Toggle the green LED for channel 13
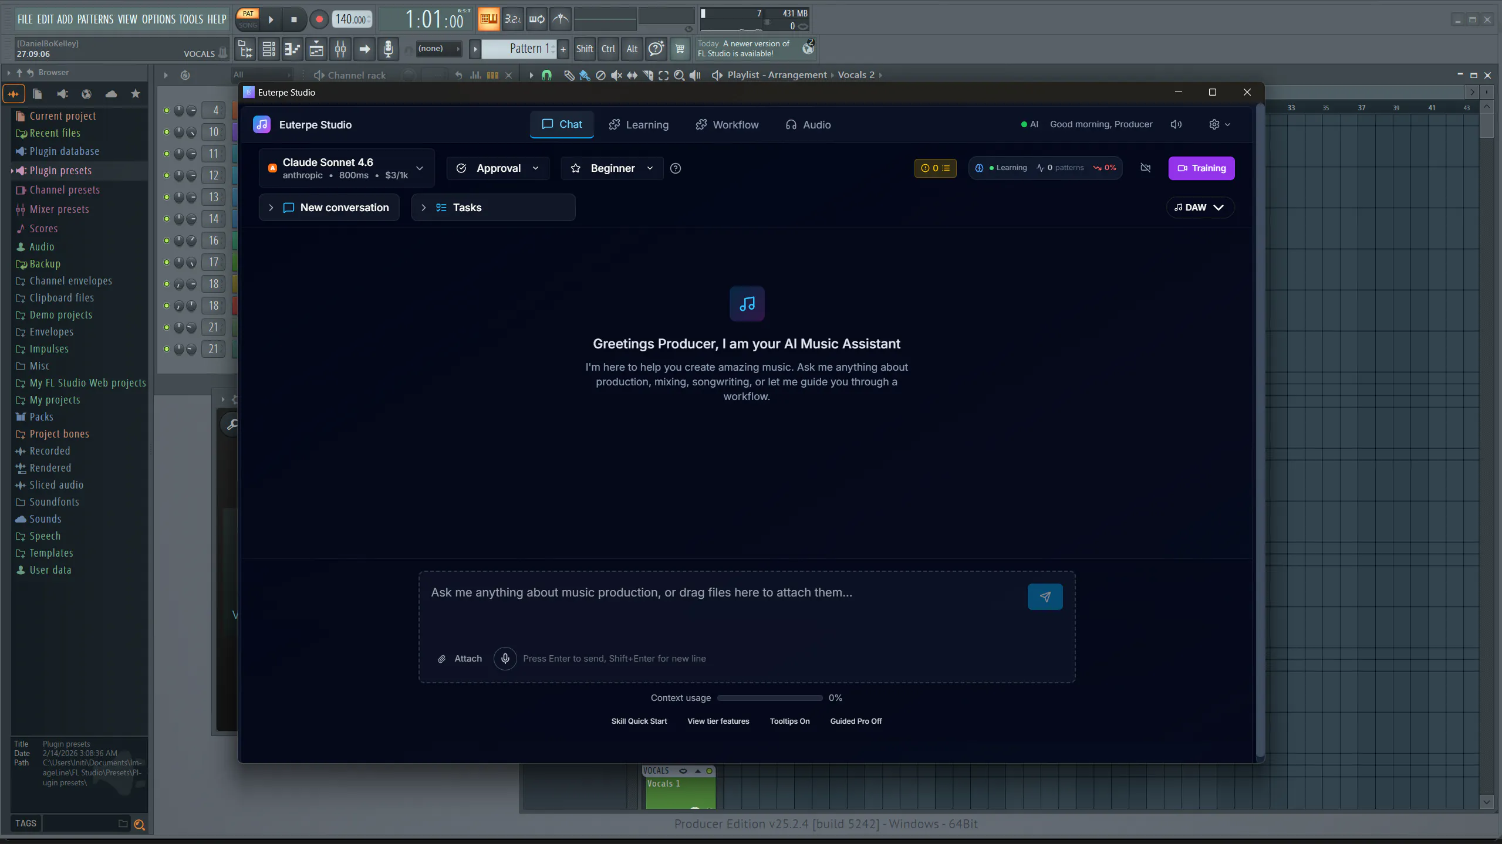1502x844 pixels. point(167,197)
